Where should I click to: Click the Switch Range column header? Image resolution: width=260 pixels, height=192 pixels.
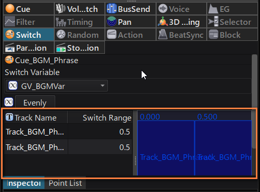click(x=100, y=117)
